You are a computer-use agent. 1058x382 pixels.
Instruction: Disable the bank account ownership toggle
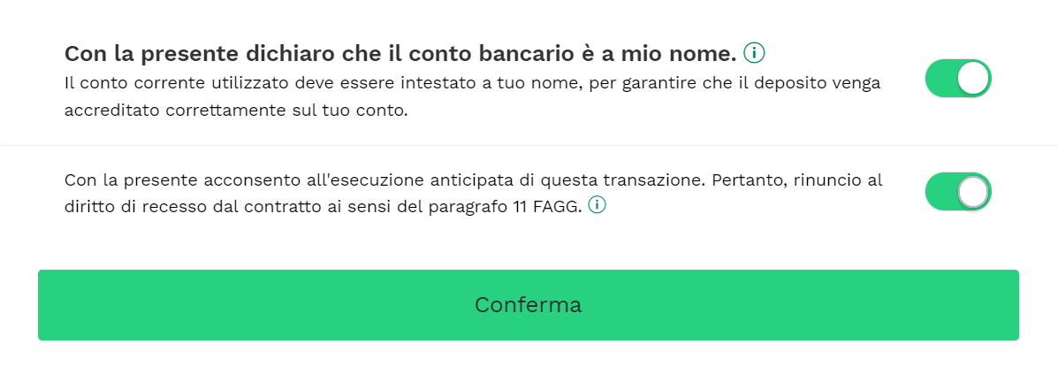(x=958, y=79)
